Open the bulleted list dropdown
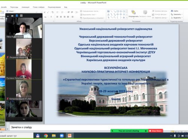 pyautogui.click(x=58, y=12)
